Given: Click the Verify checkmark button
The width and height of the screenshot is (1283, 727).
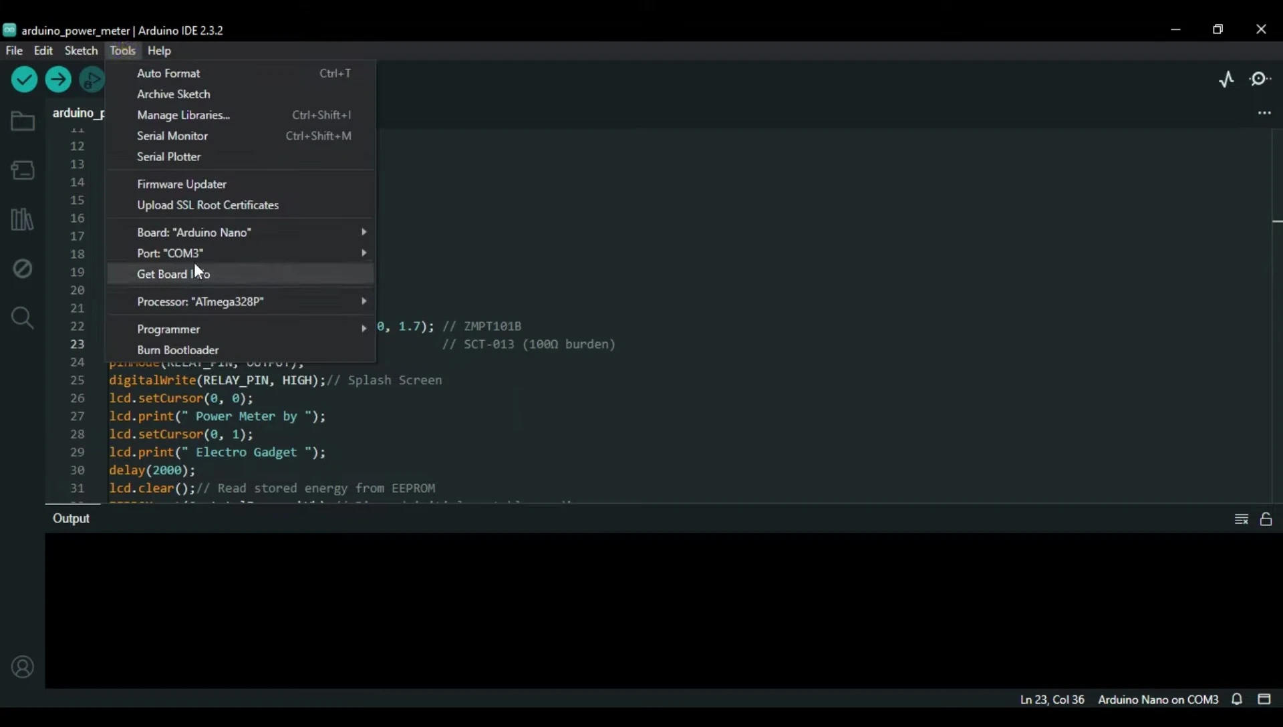Looking at the screenshot, I should [x=24, y=80].
